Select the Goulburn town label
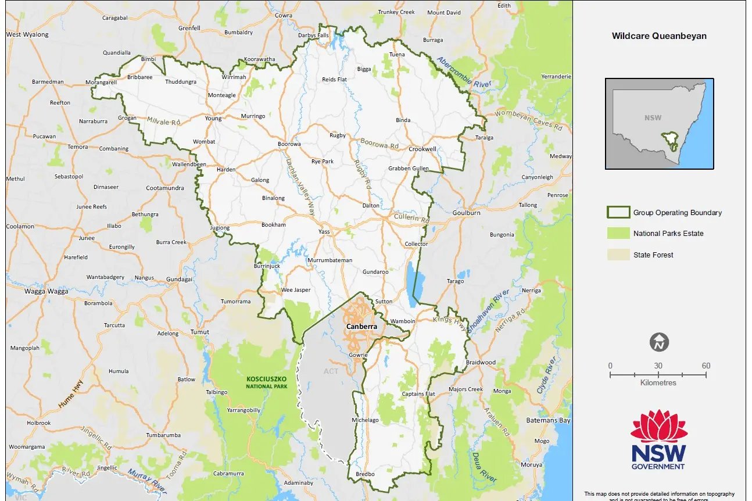The height and width of the screenshot is (501, 752). click(x=466, y=213)
